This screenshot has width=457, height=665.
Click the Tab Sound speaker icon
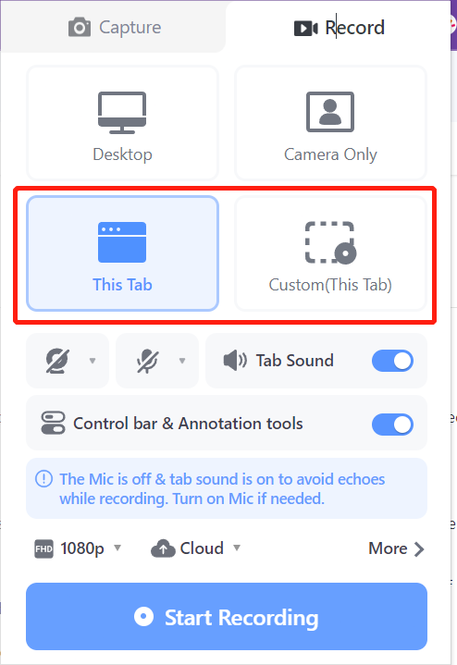click(x=235, y=361)
